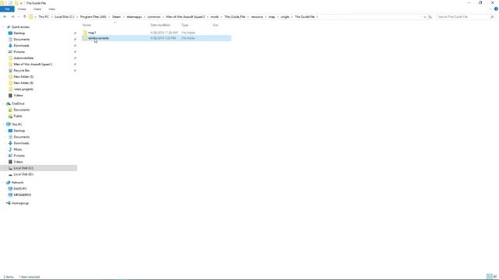Open address bar history dropdown

click(x=424, y=17)
